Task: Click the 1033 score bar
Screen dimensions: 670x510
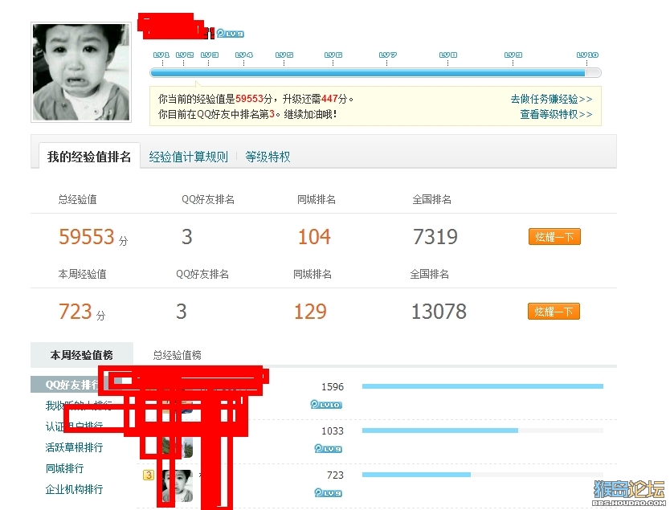Action: [483, 430]
